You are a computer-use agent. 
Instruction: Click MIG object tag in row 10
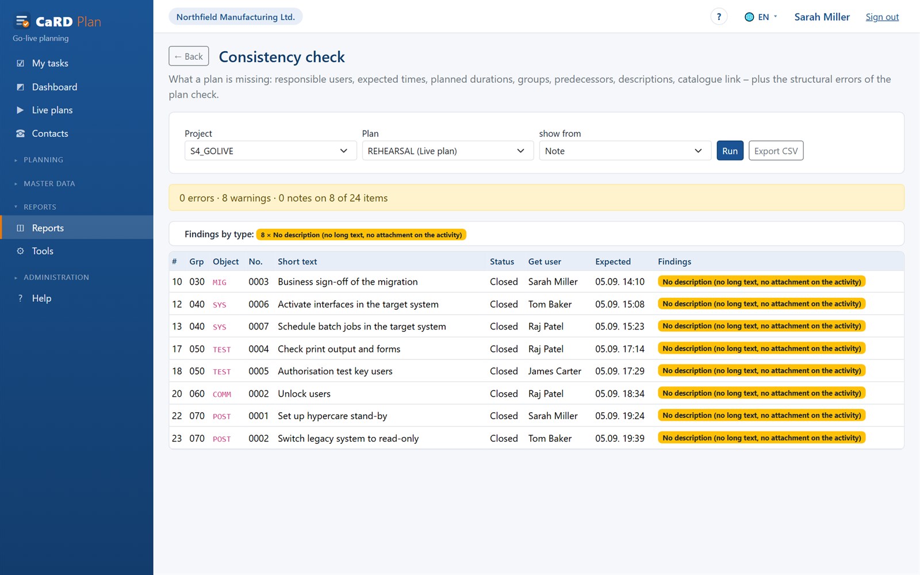click(x=220, y=282)
